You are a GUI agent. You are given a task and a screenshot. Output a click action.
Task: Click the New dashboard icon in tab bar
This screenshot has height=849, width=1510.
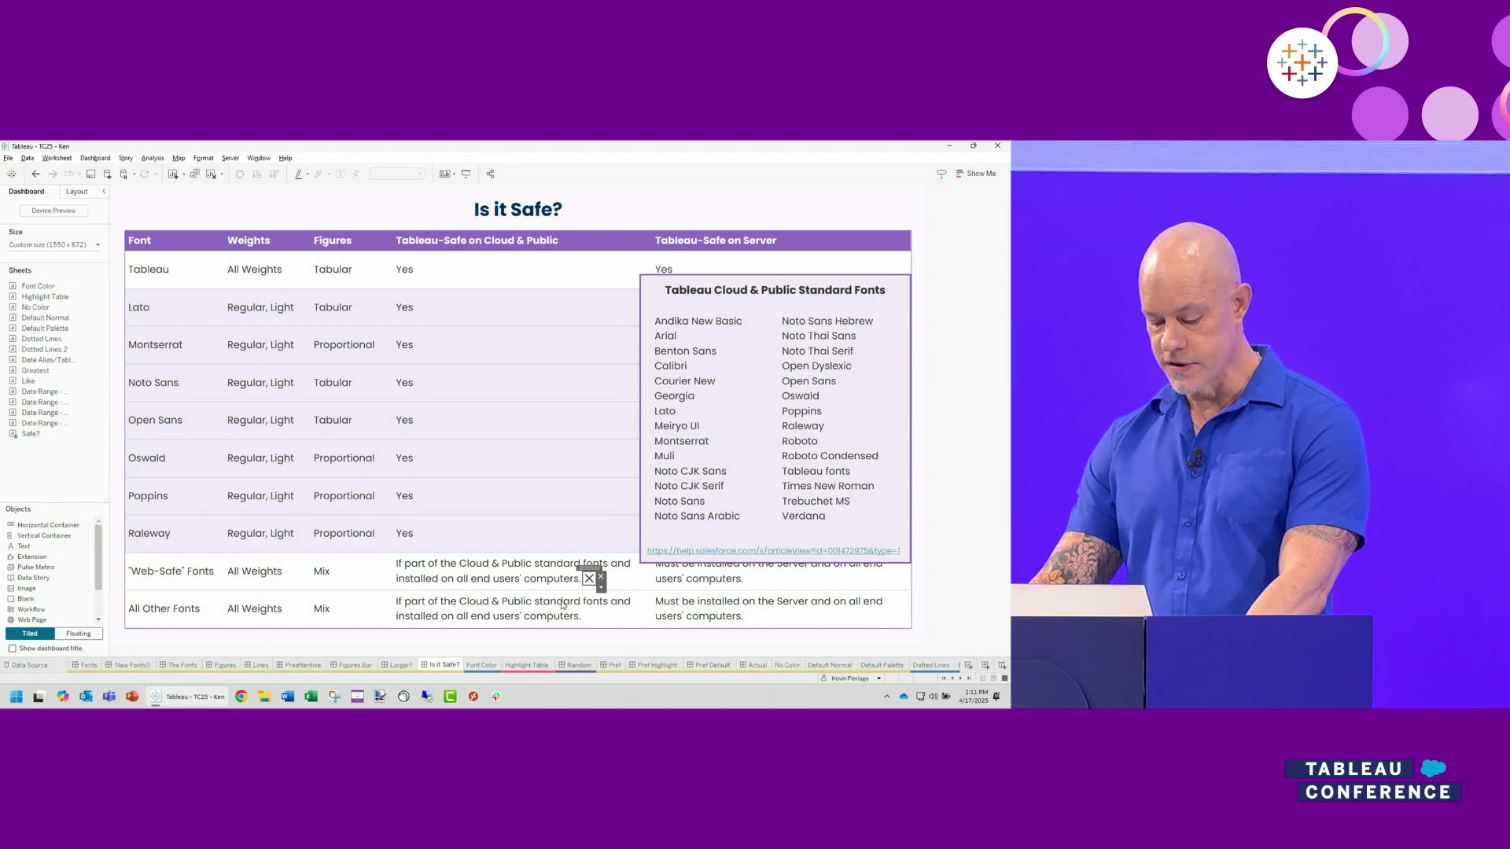click(x=985, y=665)
